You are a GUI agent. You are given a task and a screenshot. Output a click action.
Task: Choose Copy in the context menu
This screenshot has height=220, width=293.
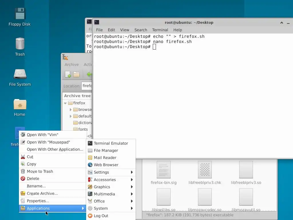[x=52, y=164]
